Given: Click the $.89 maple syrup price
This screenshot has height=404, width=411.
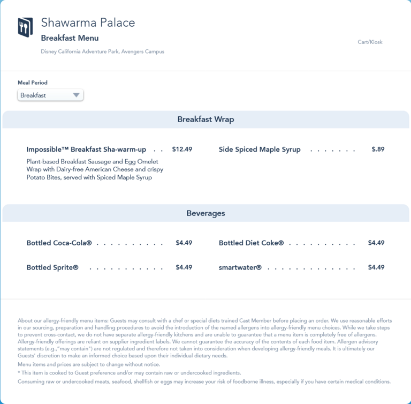Looking at the screenshot, I should tap(378, 149).
